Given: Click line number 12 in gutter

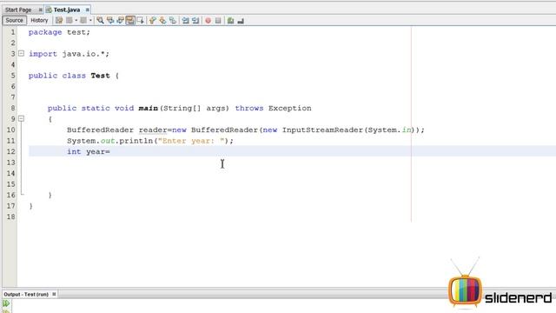Looking at the screenshot, I should point(11,151).
